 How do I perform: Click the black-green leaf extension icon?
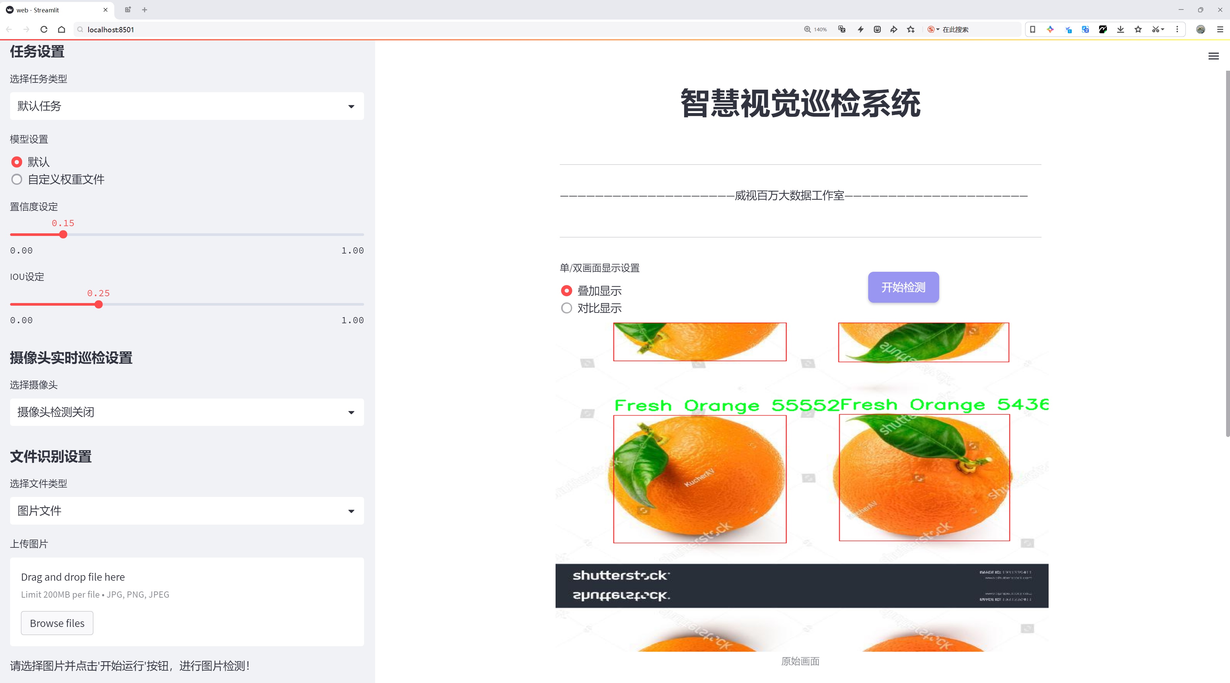tap(1103, 29)
